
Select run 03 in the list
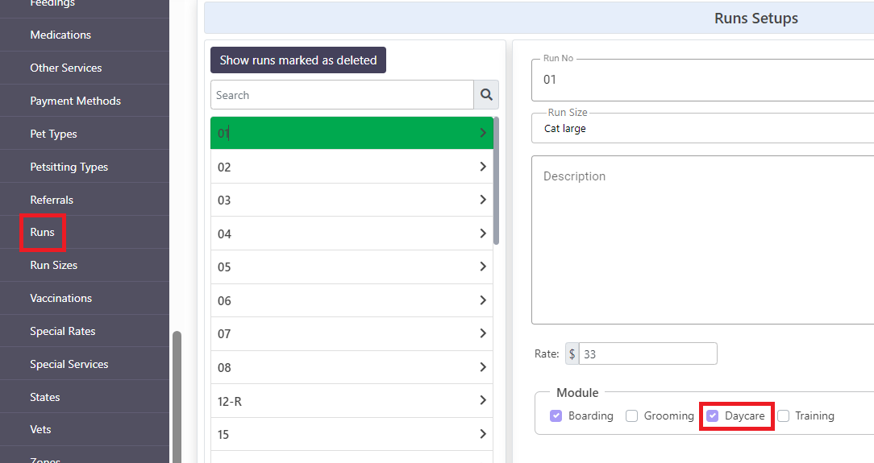(x=352, y=200)
